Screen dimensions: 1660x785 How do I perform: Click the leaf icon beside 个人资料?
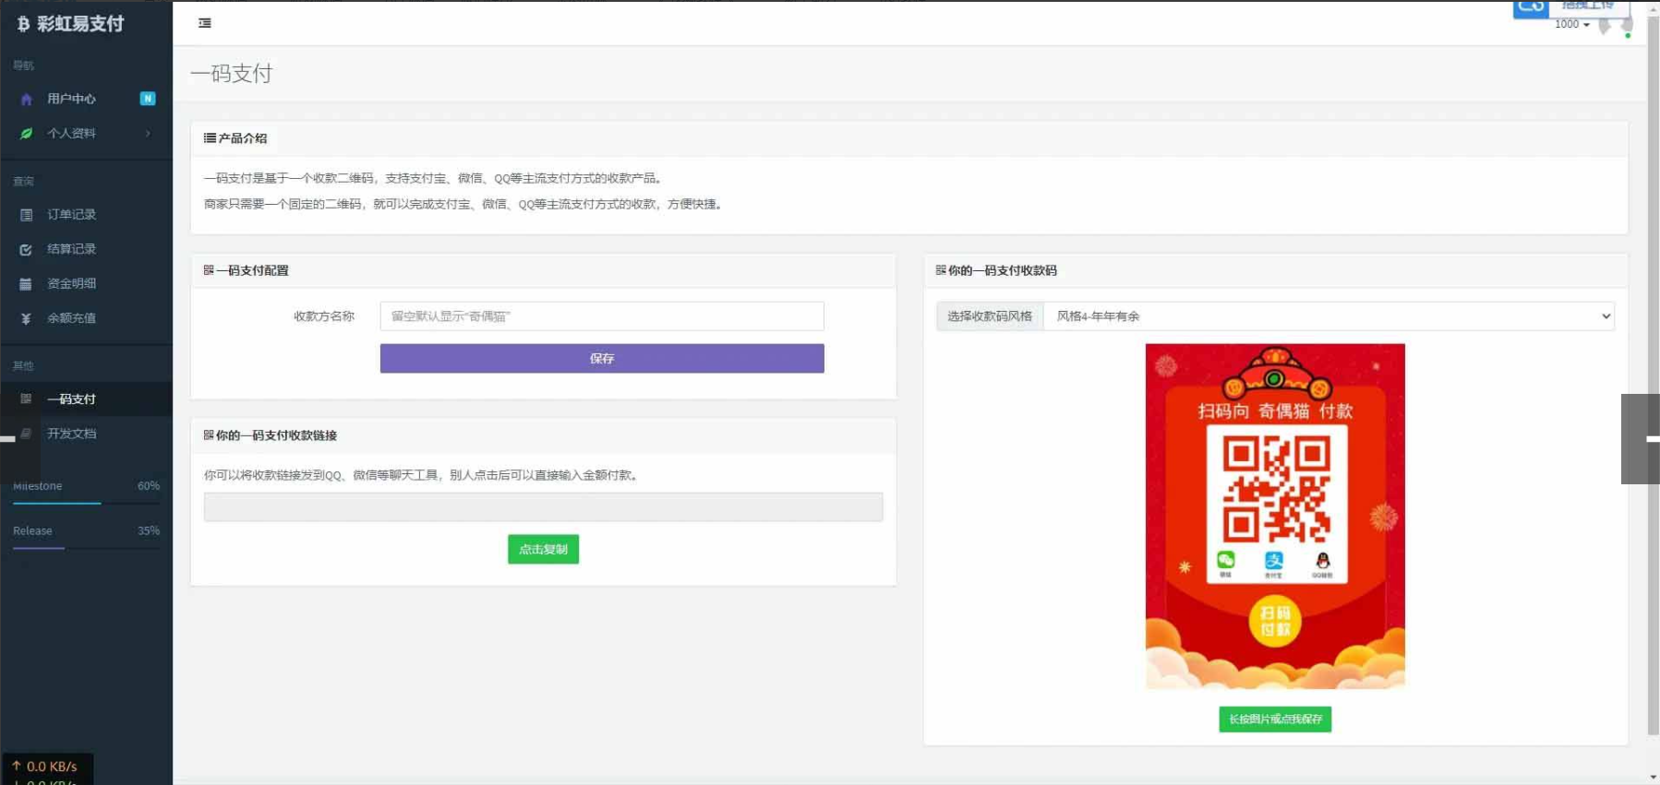coord(26,134)
